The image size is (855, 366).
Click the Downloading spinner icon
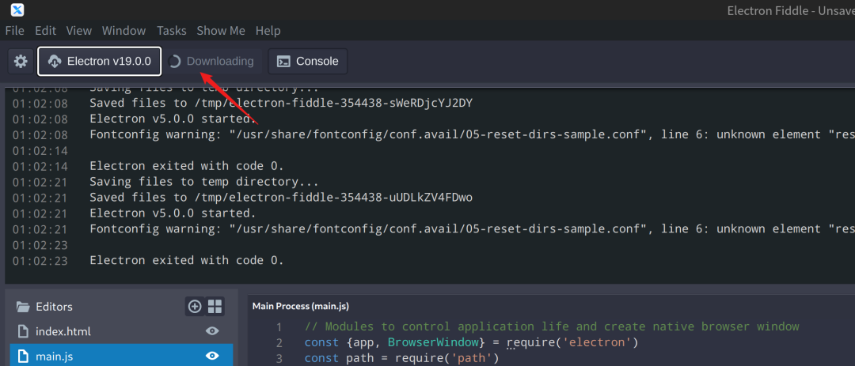174,62
